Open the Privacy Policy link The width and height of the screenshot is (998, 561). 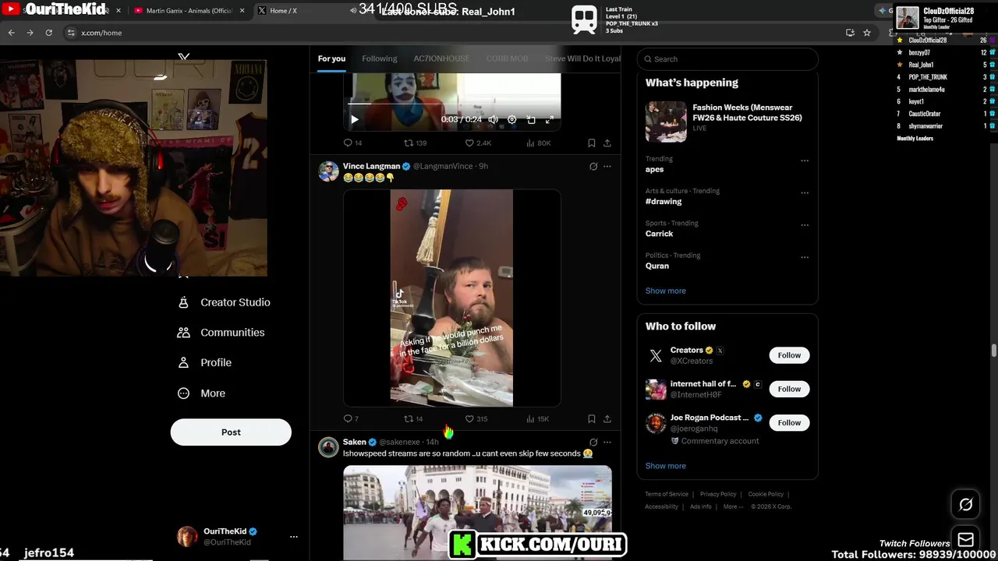pos(718,494)
